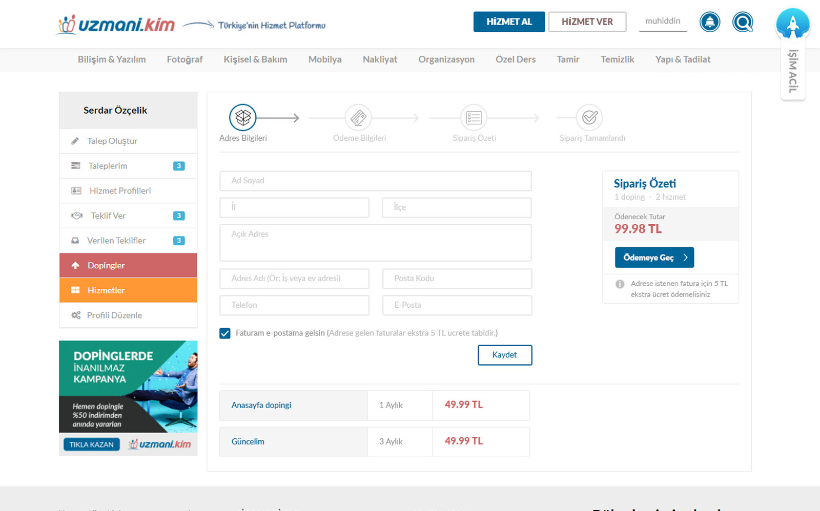Viewport: 820px width, 511px height.
Task: Open the muhiddin user menu
Action: [x=663, y=22]
